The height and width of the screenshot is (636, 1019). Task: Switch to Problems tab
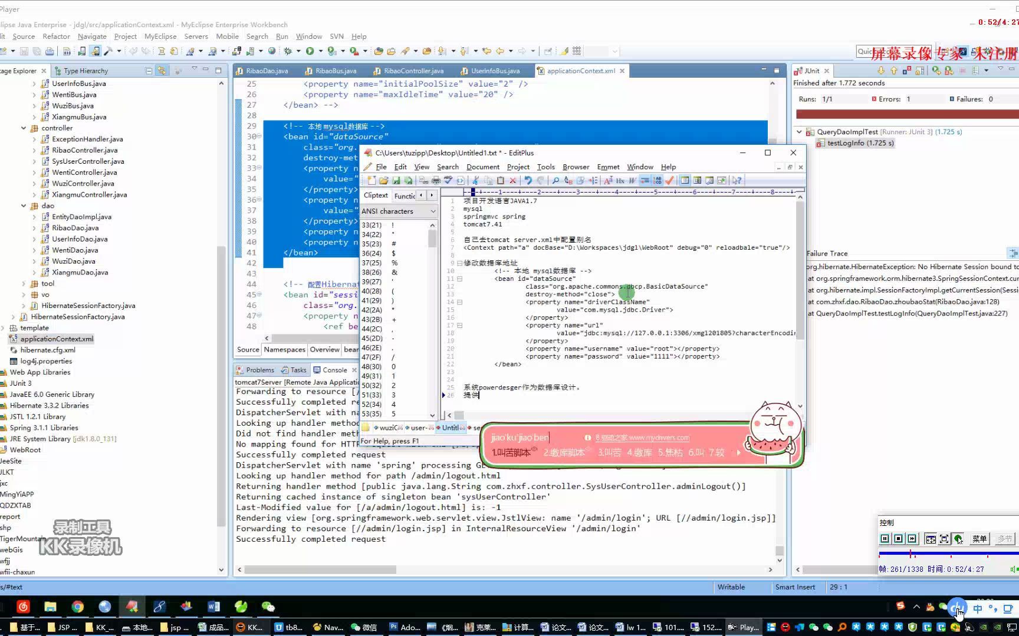pos(255,370)
